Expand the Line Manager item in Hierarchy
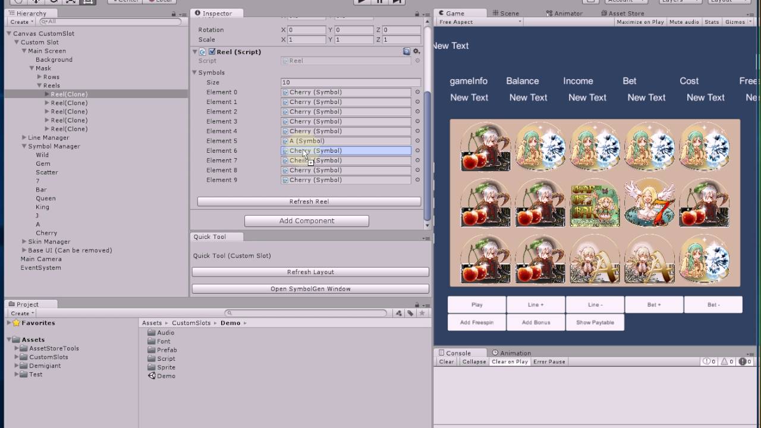Screen dimensions: 761x428 coord(24,137)
